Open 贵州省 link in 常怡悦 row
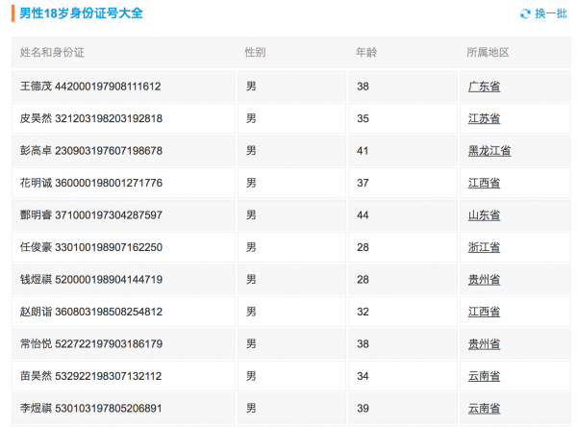577x427 pixels. point(484,343)
